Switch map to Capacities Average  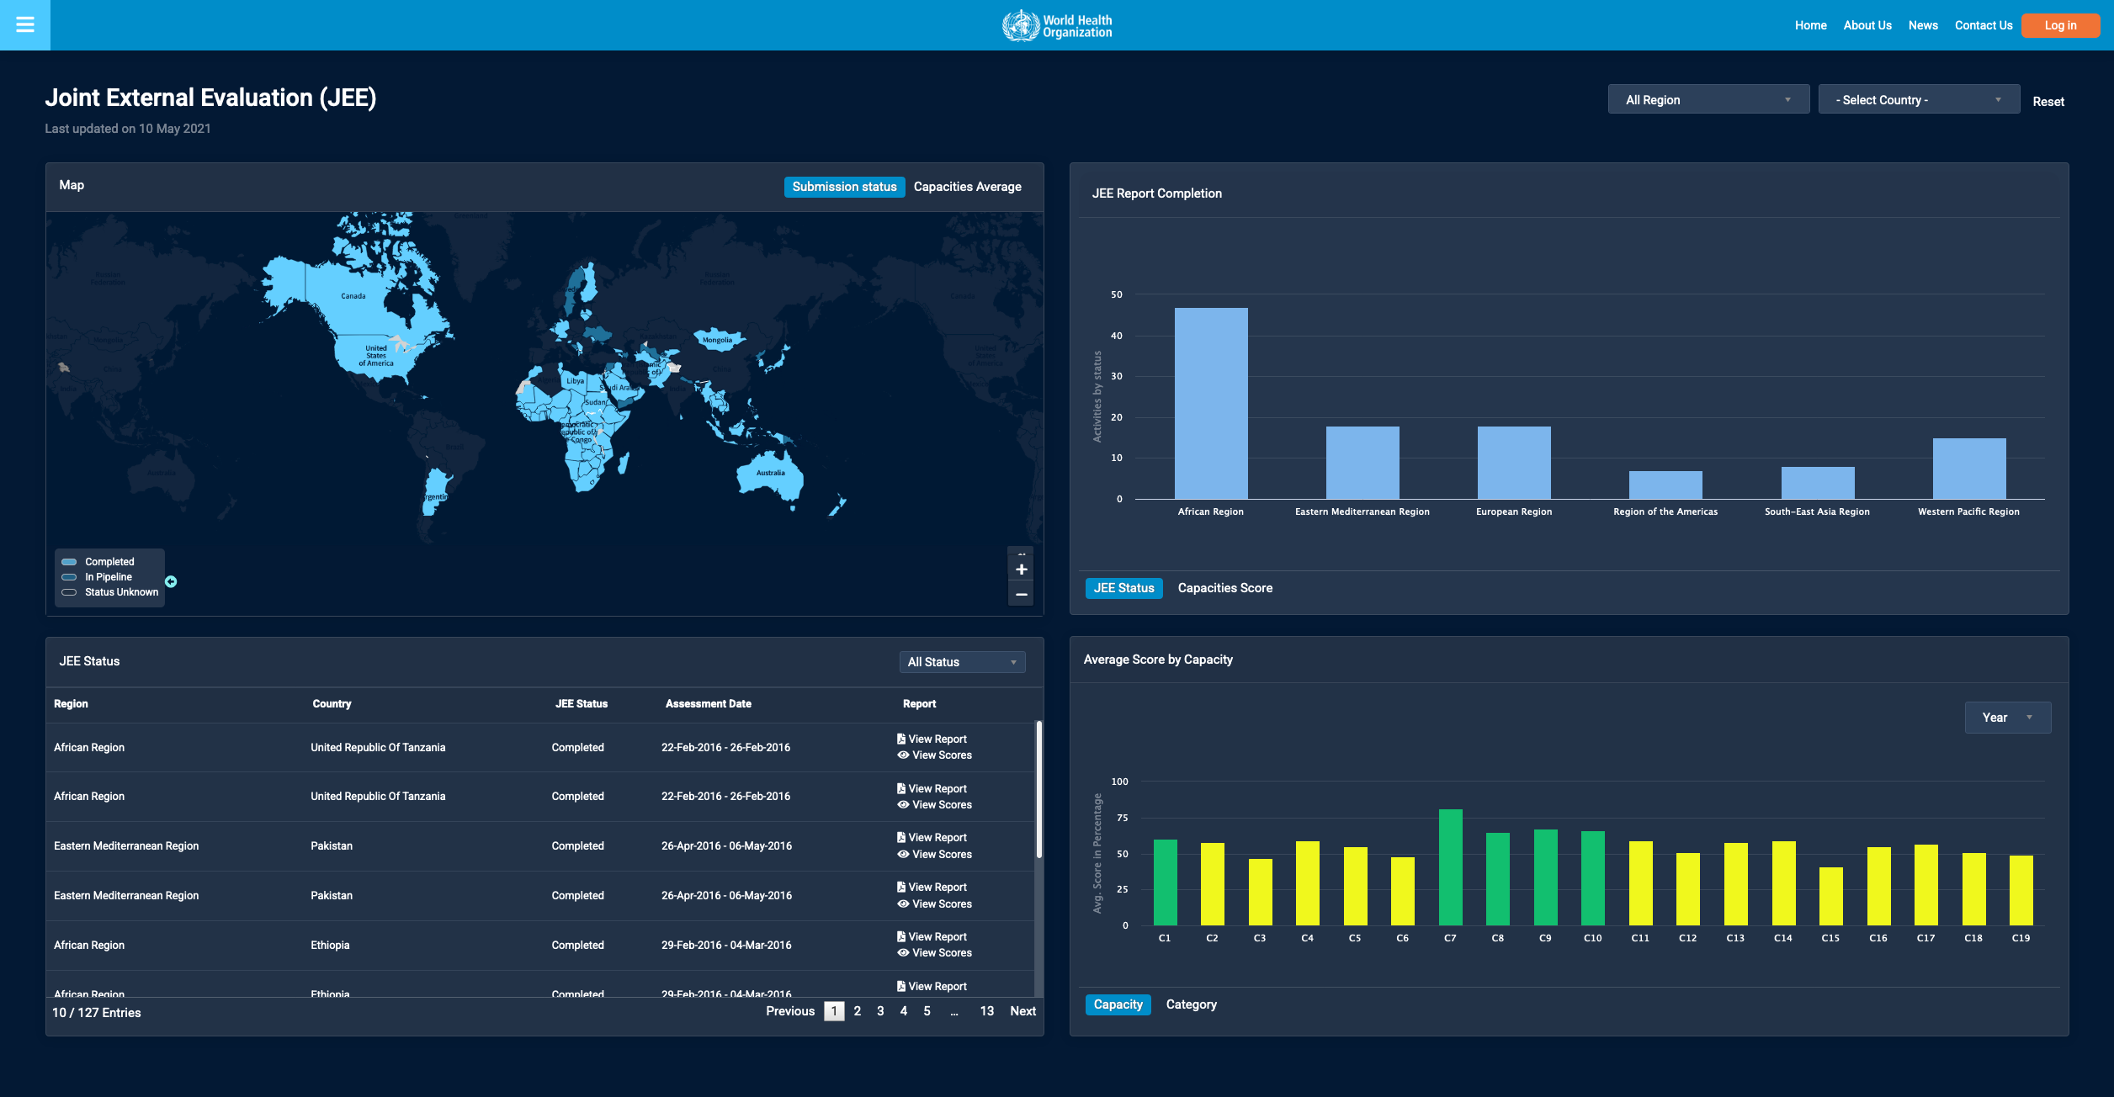[967, 187]
